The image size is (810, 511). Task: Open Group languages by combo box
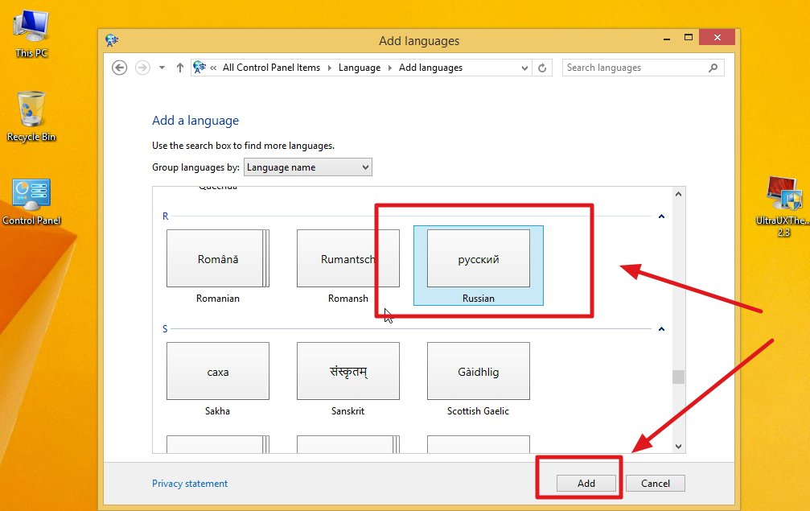coord(308,167)
